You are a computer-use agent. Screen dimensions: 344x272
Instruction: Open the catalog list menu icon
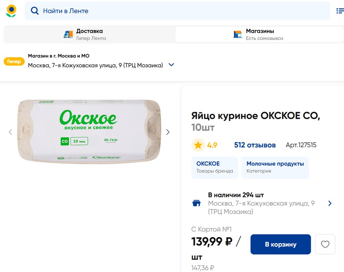tap(340, 11)
